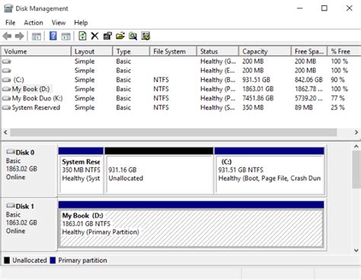Image resolution: width=361 pixels, height=280 pixels.
Task: Open the Help menu
Action: pos(81,23)
